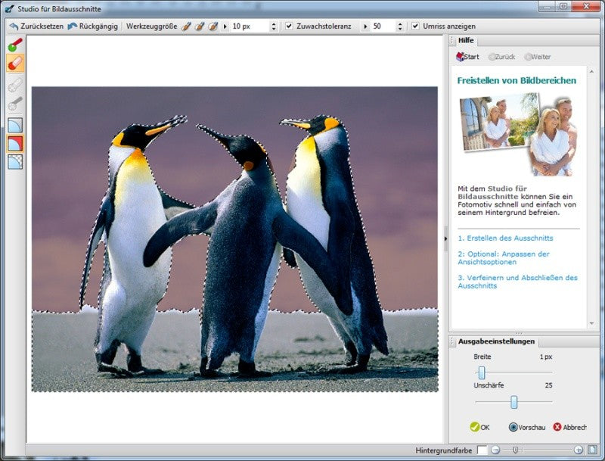This screenshot has width=605, height=461.
Task: Switch to red overlay mask view mode icon
Action: click(x=15, y=144)
